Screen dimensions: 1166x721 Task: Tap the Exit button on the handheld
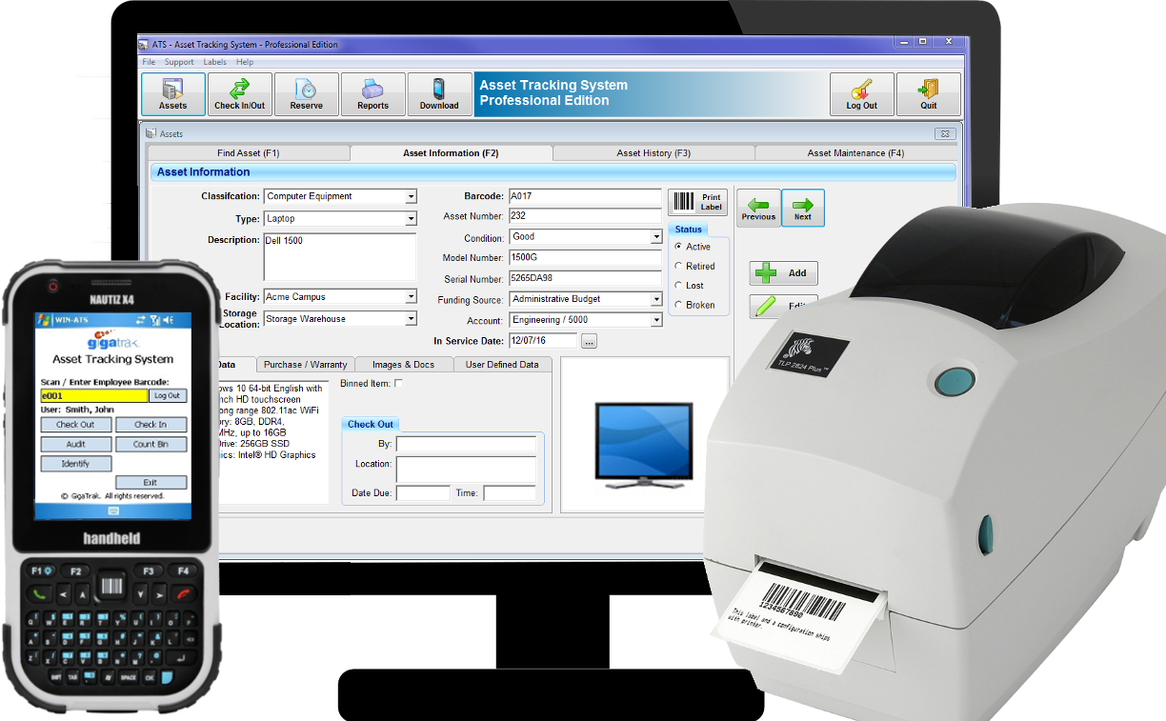click(x=151, y=483)
